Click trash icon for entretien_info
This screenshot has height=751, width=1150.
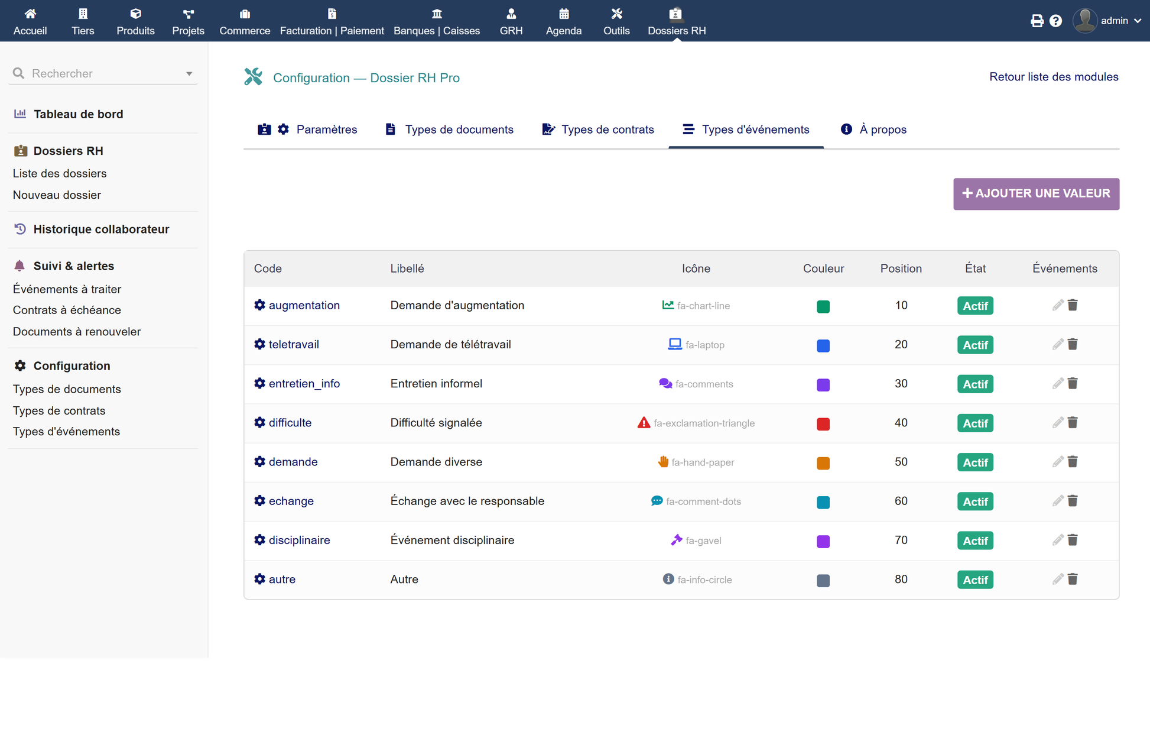pos(1073,383)
